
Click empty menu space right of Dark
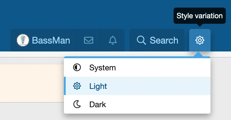[158, 104]
